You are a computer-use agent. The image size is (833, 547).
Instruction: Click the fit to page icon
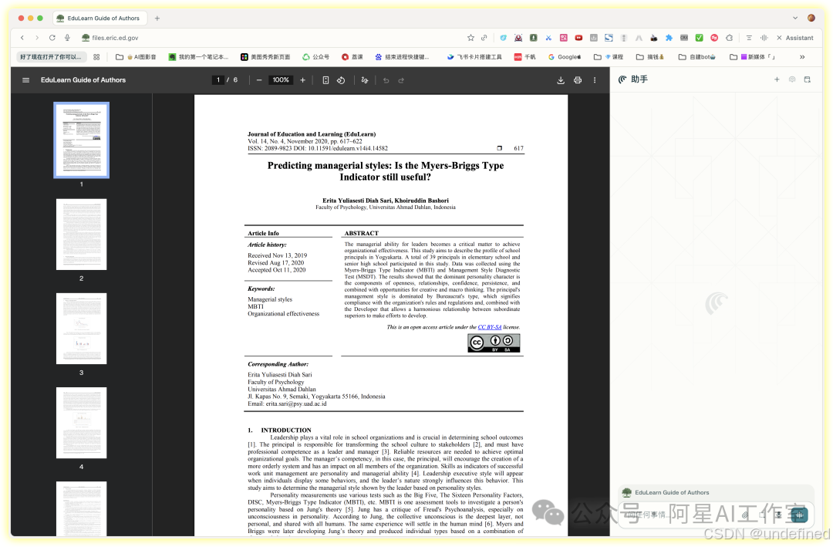pos(325,80)
